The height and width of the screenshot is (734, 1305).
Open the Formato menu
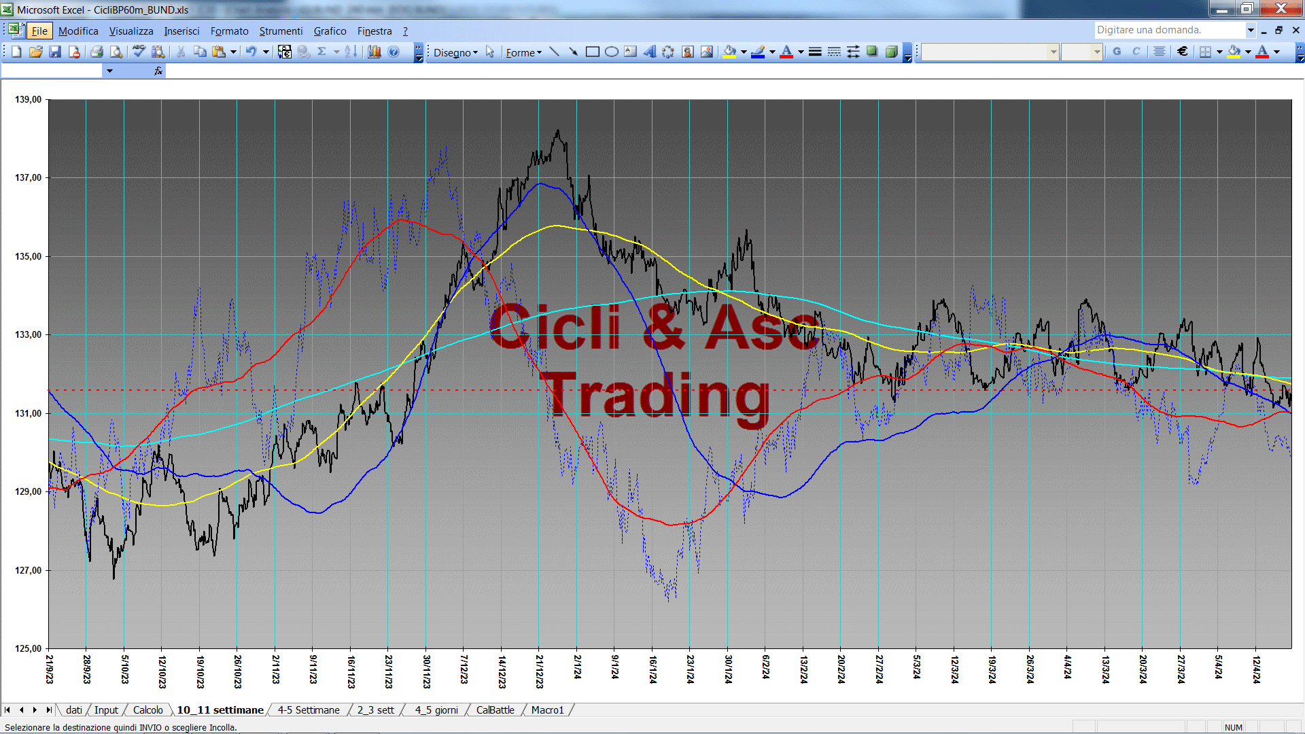pyautogui.click(x=229, y=31)
